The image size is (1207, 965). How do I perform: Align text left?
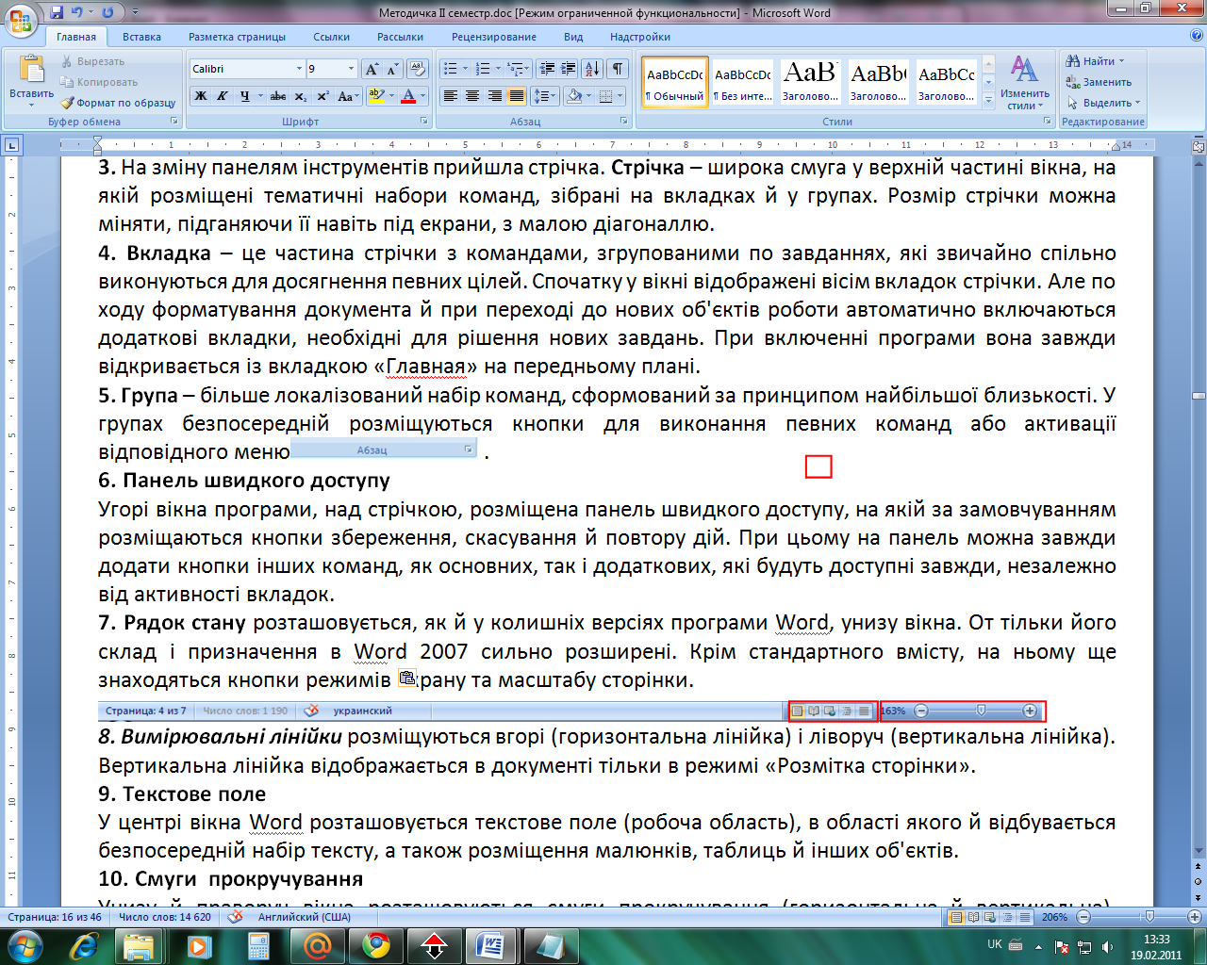pyautogui.click(x=451, y=96)
